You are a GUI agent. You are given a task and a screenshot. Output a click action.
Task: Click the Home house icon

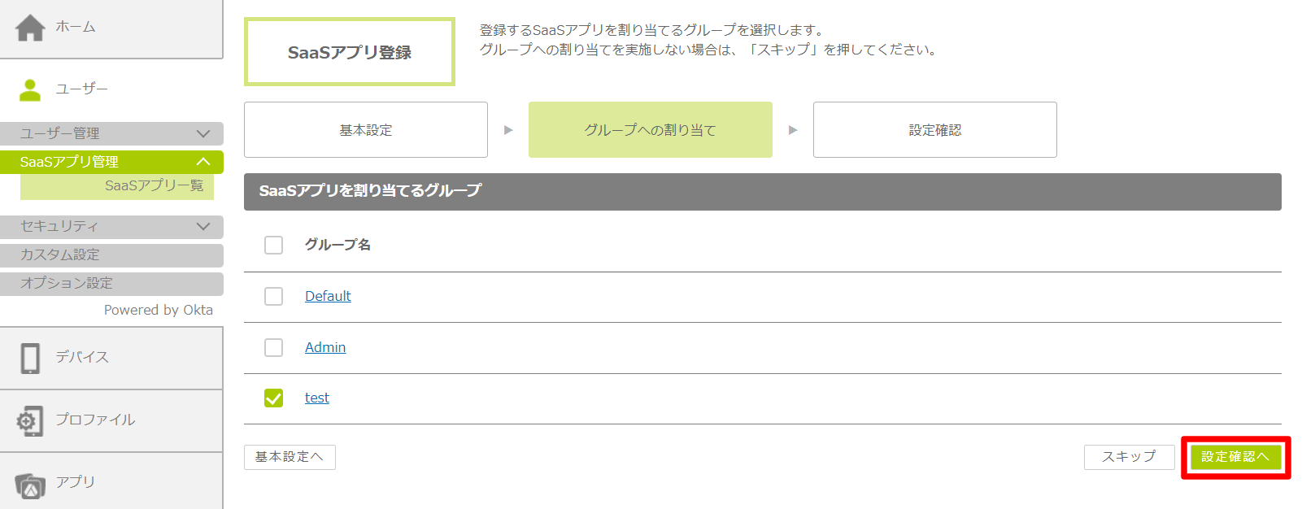pos(30,28)
